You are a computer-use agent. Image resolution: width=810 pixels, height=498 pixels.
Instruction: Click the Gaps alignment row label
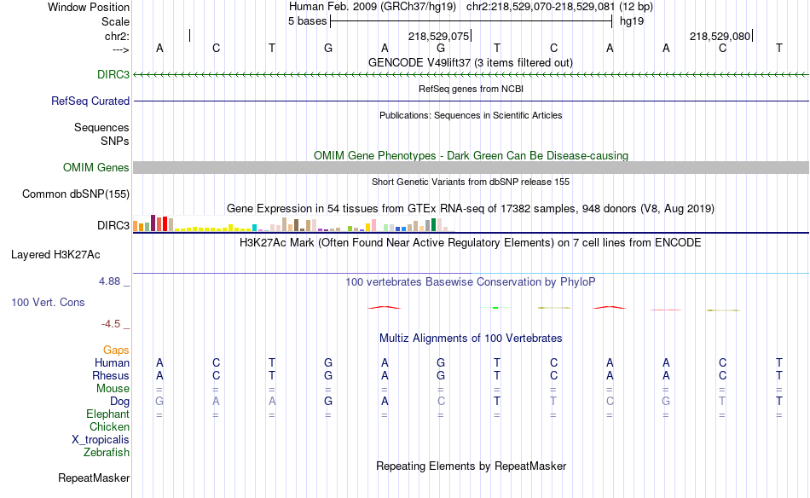click(x=116, y=350)
